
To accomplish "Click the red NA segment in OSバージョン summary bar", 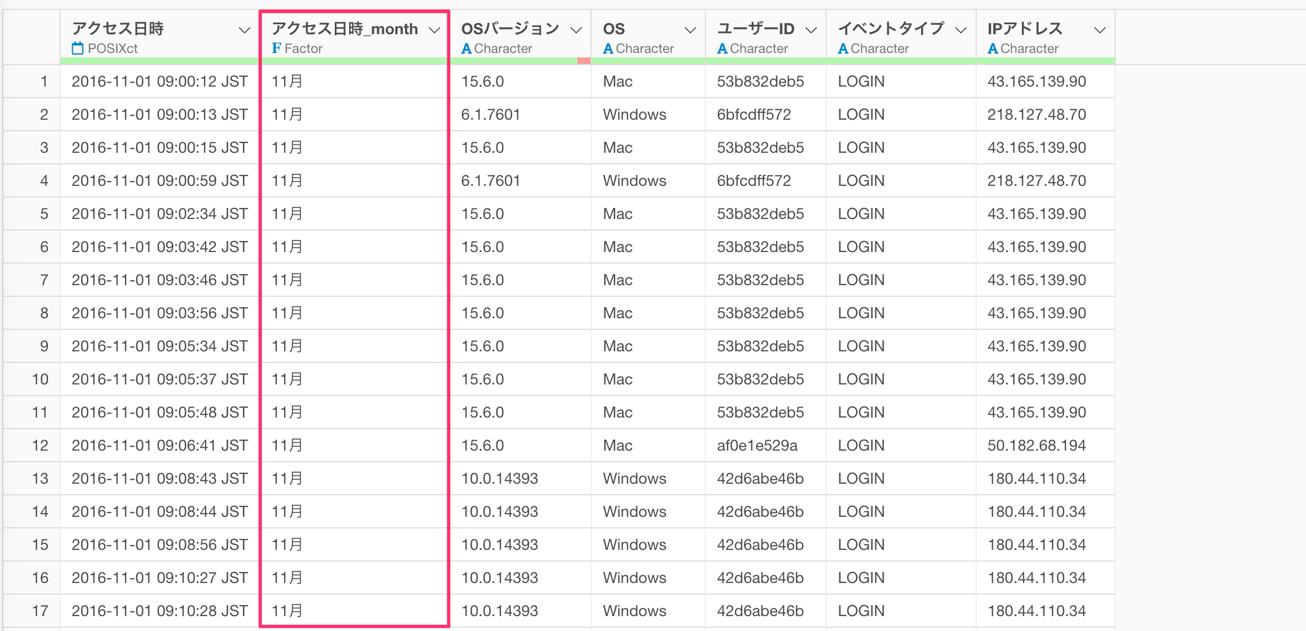I will 584,61.
